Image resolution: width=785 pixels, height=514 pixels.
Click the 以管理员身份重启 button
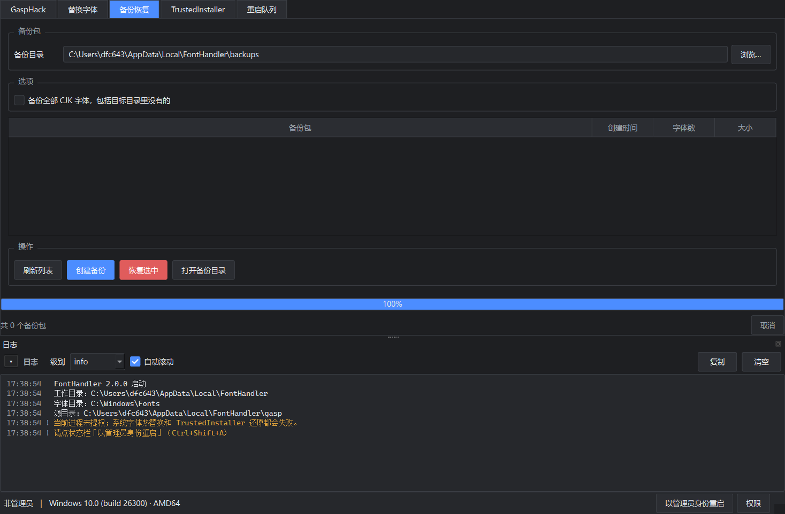(x=695, y=503)
